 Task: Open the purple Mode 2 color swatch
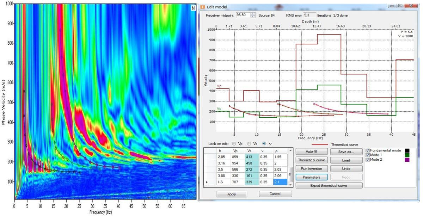click(x=407, y=160)
